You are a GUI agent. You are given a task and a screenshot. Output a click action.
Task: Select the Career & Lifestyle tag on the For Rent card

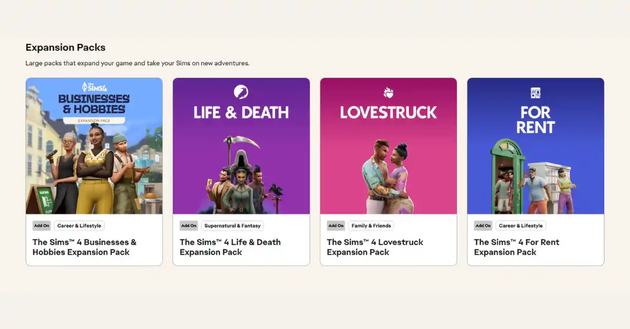(x=521, y=225)
